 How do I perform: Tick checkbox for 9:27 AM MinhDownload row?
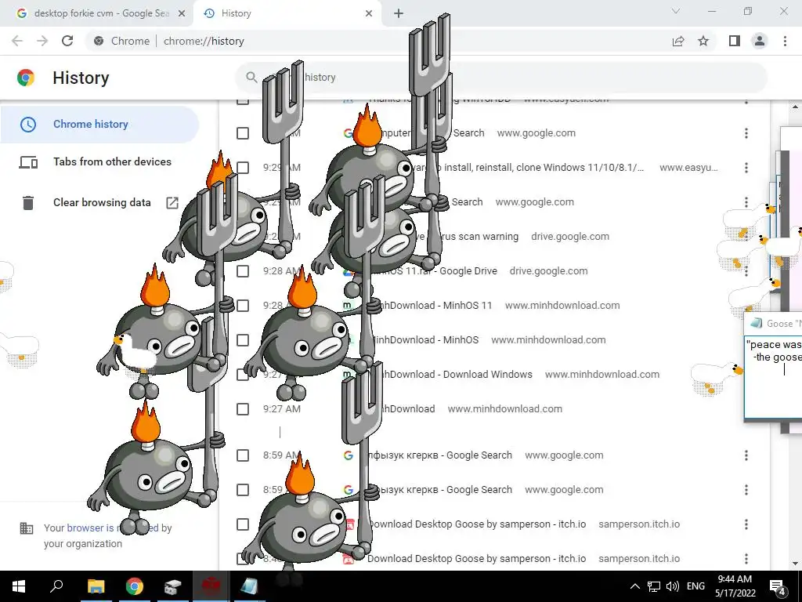click(x=243, y=409)
